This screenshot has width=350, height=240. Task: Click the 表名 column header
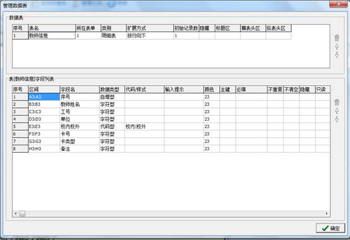[x=52, y=28]
